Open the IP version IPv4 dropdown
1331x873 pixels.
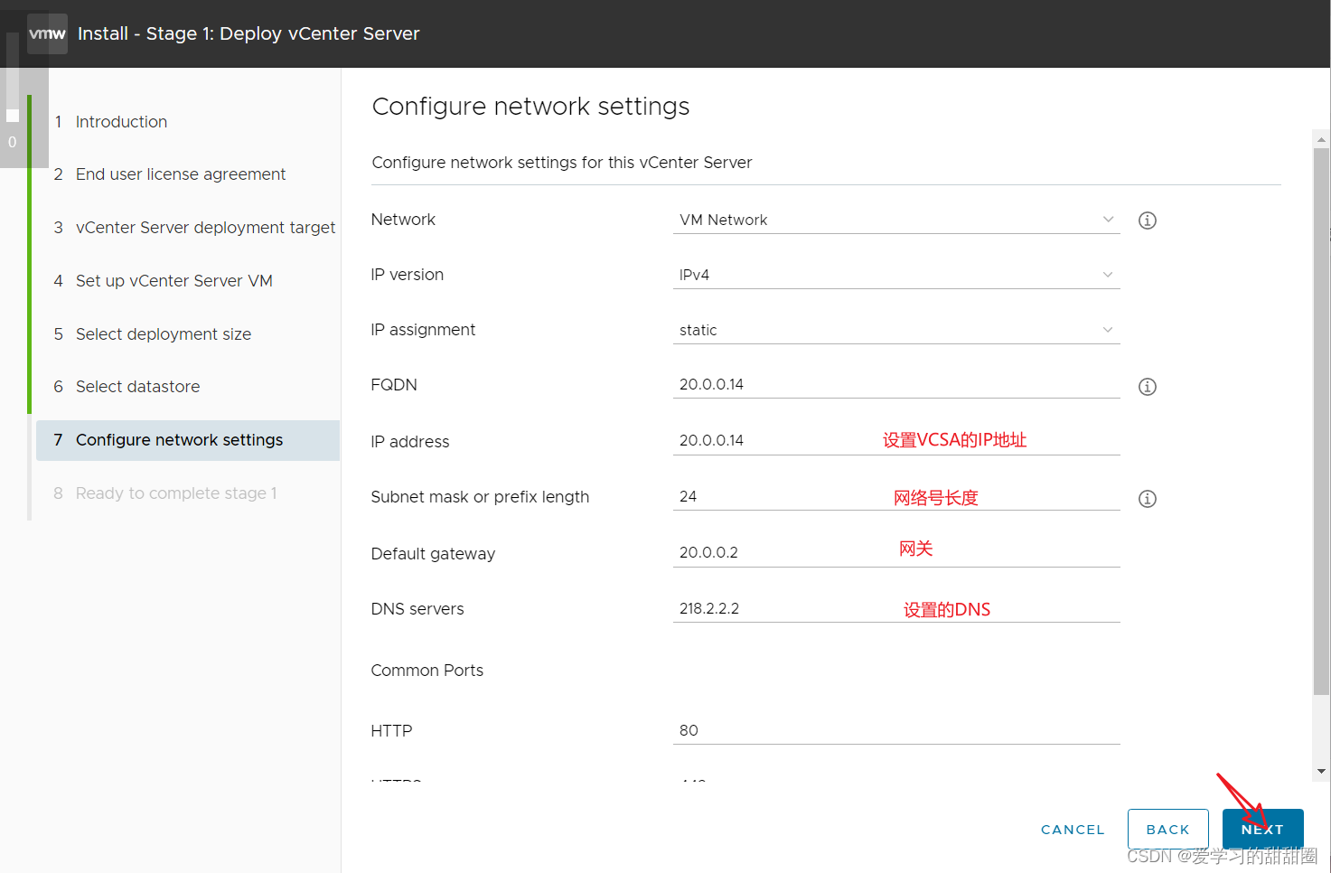click(896, 275)
